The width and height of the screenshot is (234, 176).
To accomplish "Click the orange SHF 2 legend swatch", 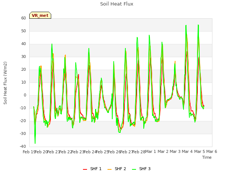I will (109, 169).
